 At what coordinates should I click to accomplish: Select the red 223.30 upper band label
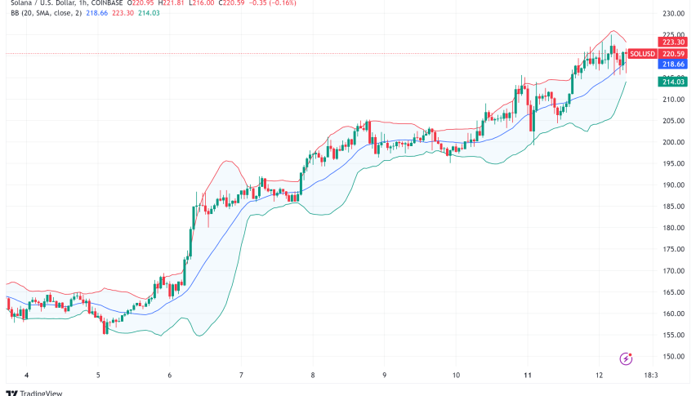click(673, 42)
